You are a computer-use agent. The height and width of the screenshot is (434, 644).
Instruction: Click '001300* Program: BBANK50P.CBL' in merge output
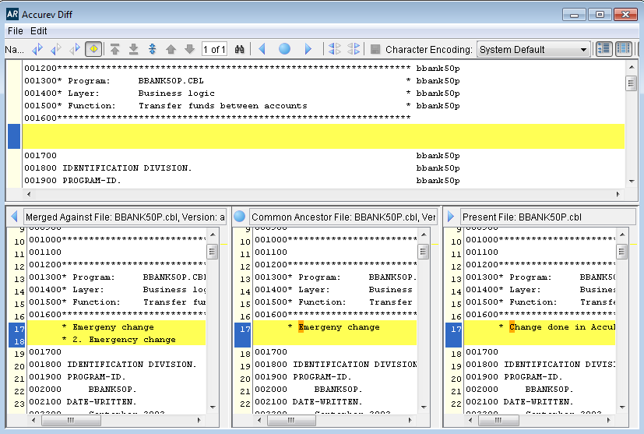(114, 80)
